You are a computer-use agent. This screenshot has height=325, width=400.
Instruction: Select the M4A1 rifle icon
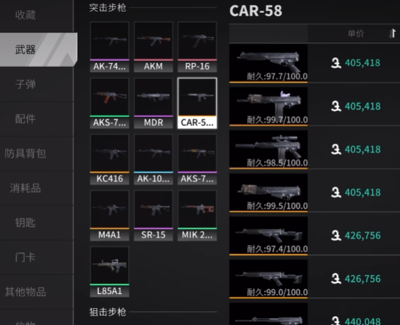click(110, 215)
